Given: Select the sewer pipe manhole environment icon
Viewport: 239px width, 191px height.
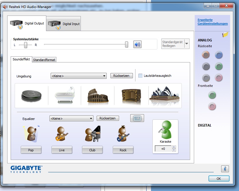Looking at the screenshot, I should [31, 96].
